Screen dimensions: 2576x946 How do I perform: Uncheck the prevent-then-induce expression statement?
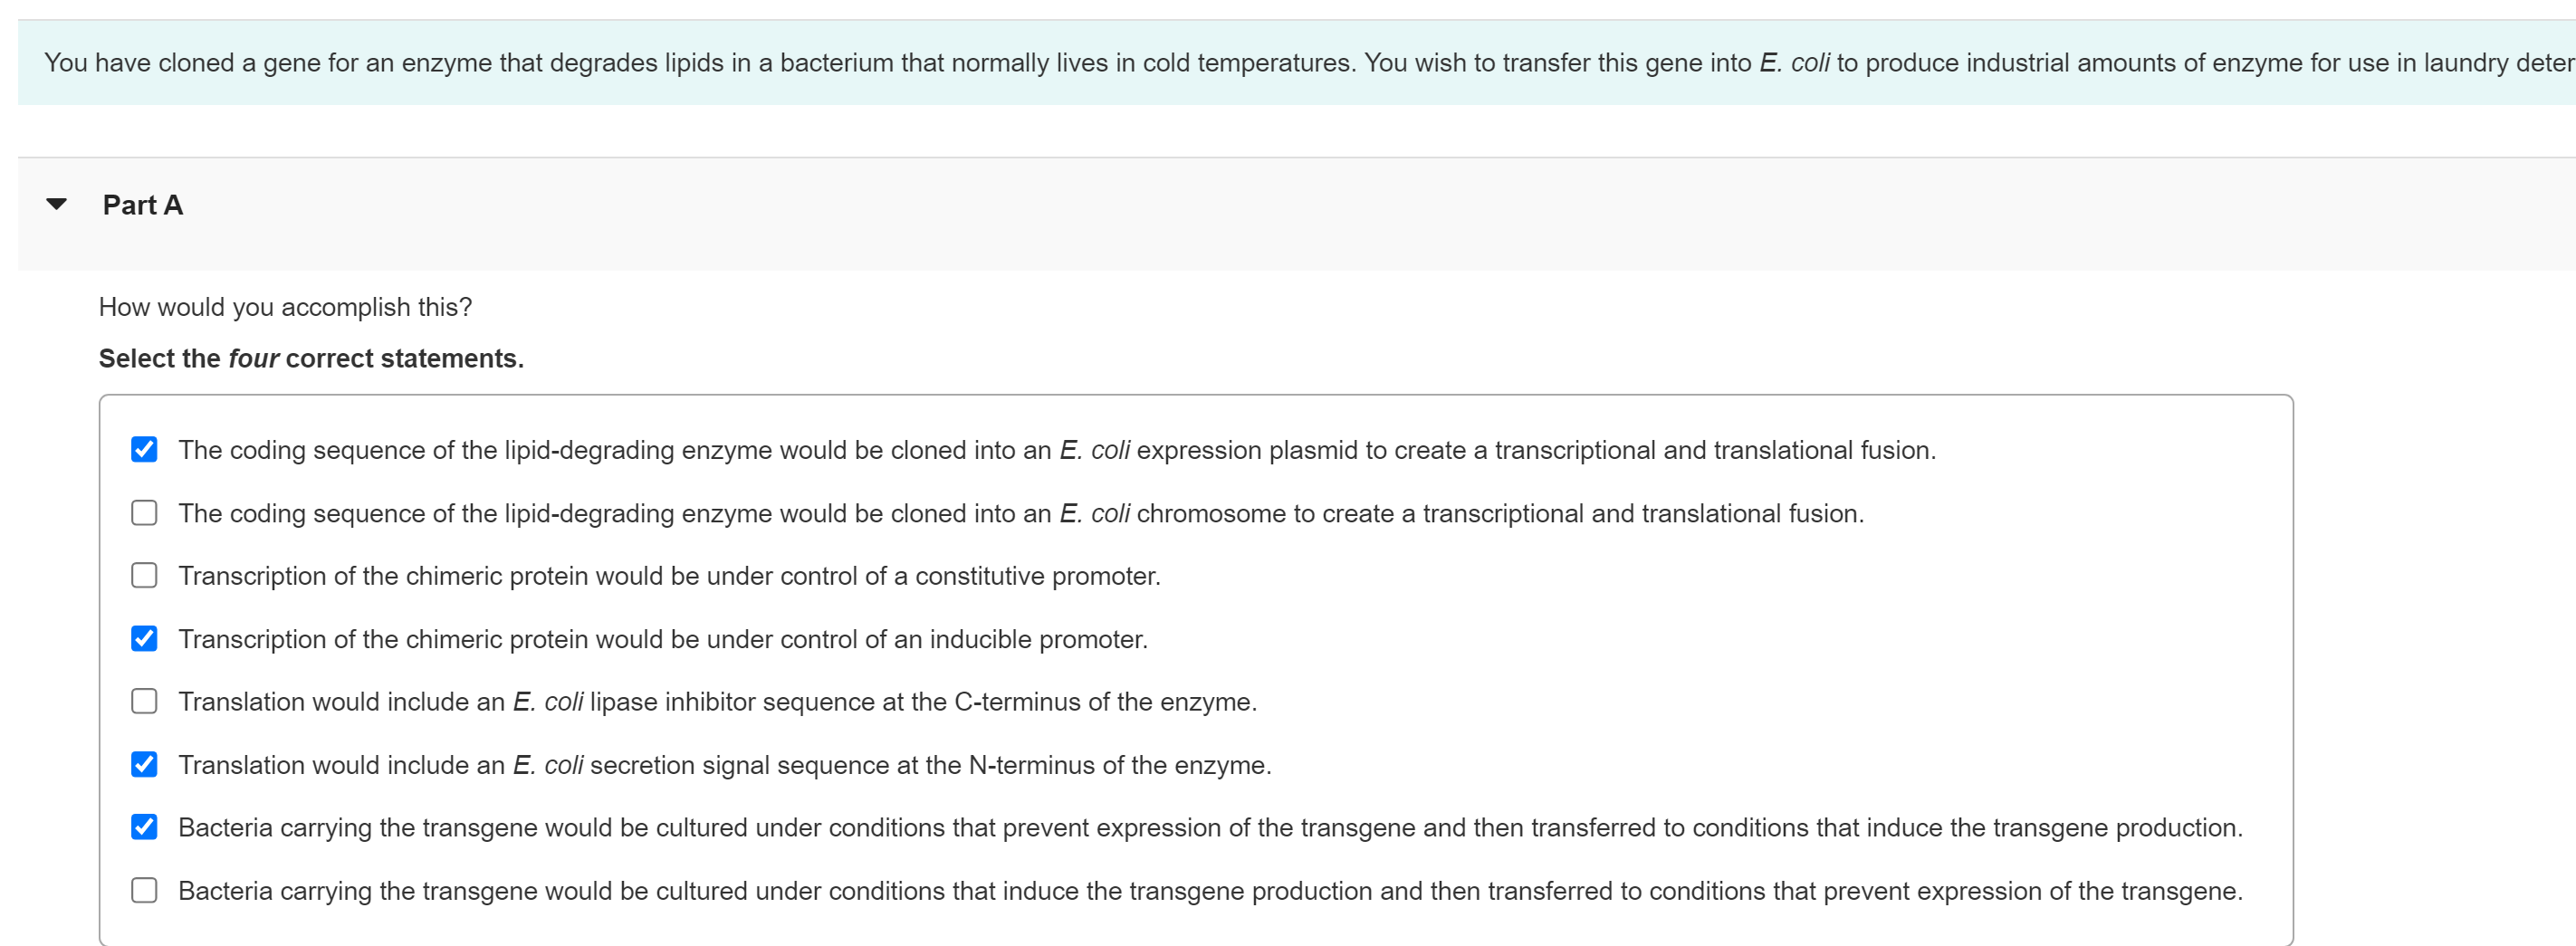(x=144, y=827)
